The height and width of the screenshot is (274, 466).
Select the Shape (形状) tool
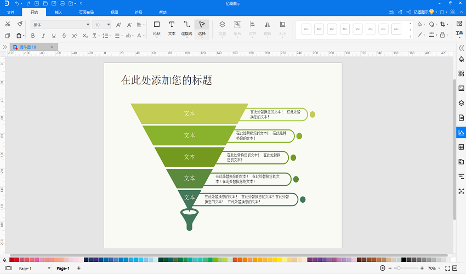pos(157,28)
